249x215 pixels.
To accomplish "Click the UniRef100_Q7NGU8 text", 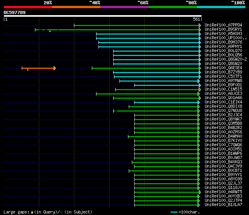I will [x=223, y=111].
